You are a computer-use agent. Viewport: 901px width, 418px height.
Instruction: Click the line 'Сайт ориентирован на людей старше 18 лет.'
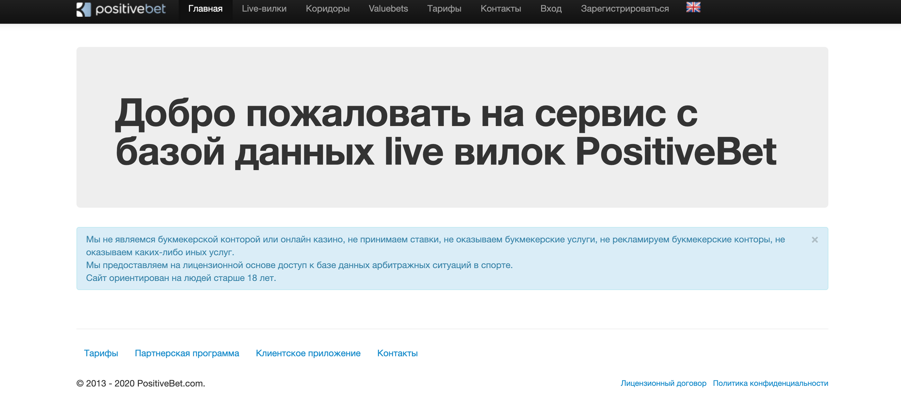tap(181, 278)
